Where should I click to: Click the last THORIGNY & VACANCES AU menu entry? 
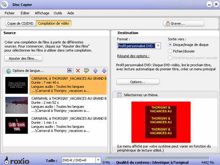[161, 131]
